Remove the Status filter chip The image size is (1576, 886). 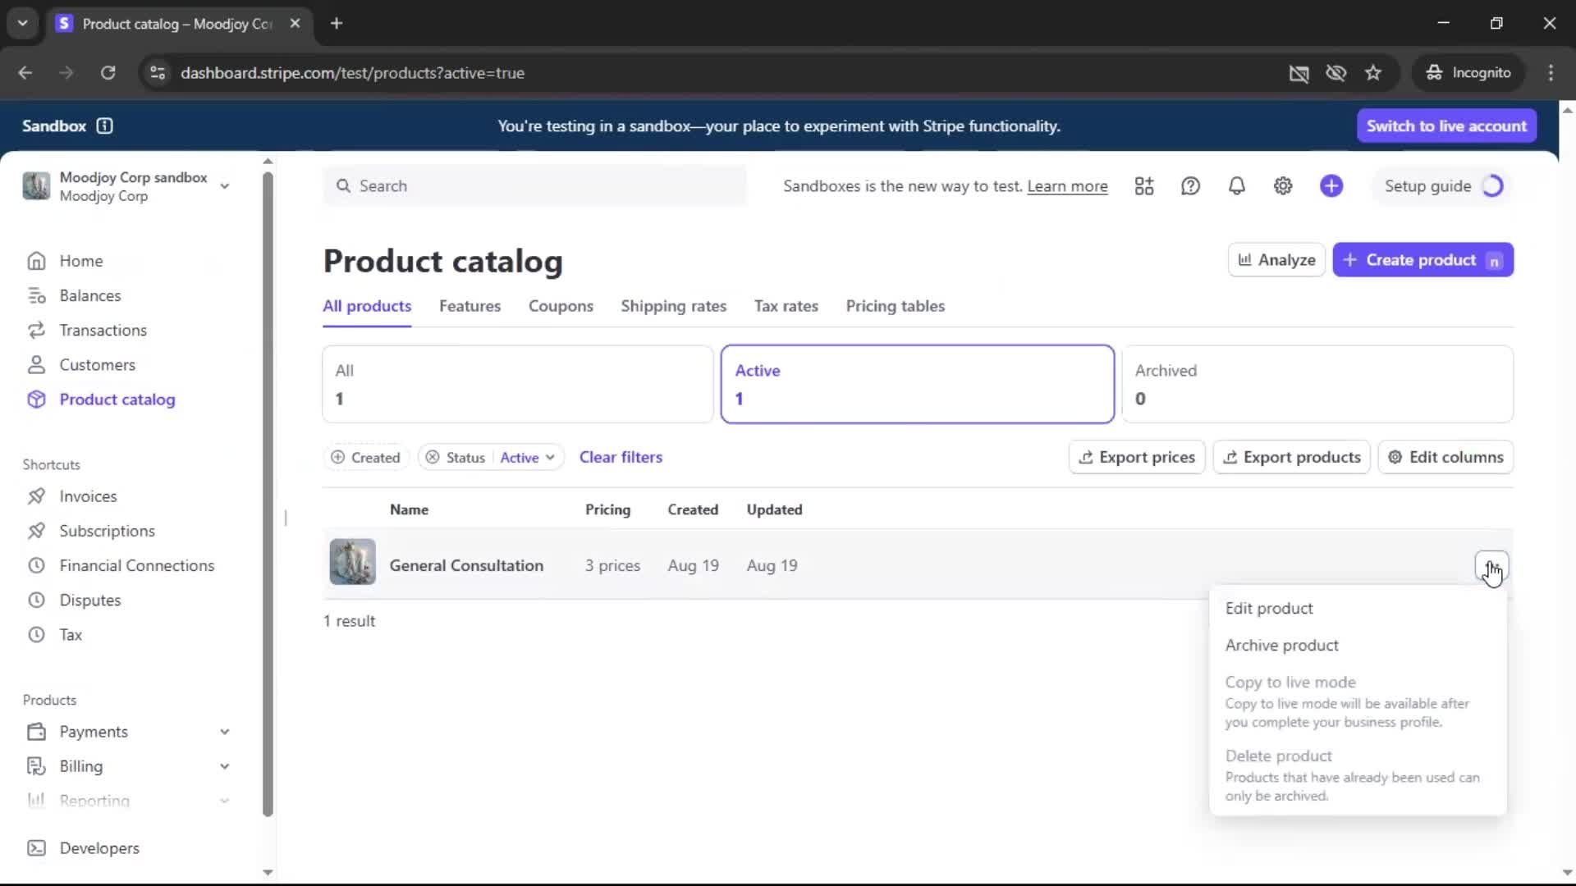[433, 458]
